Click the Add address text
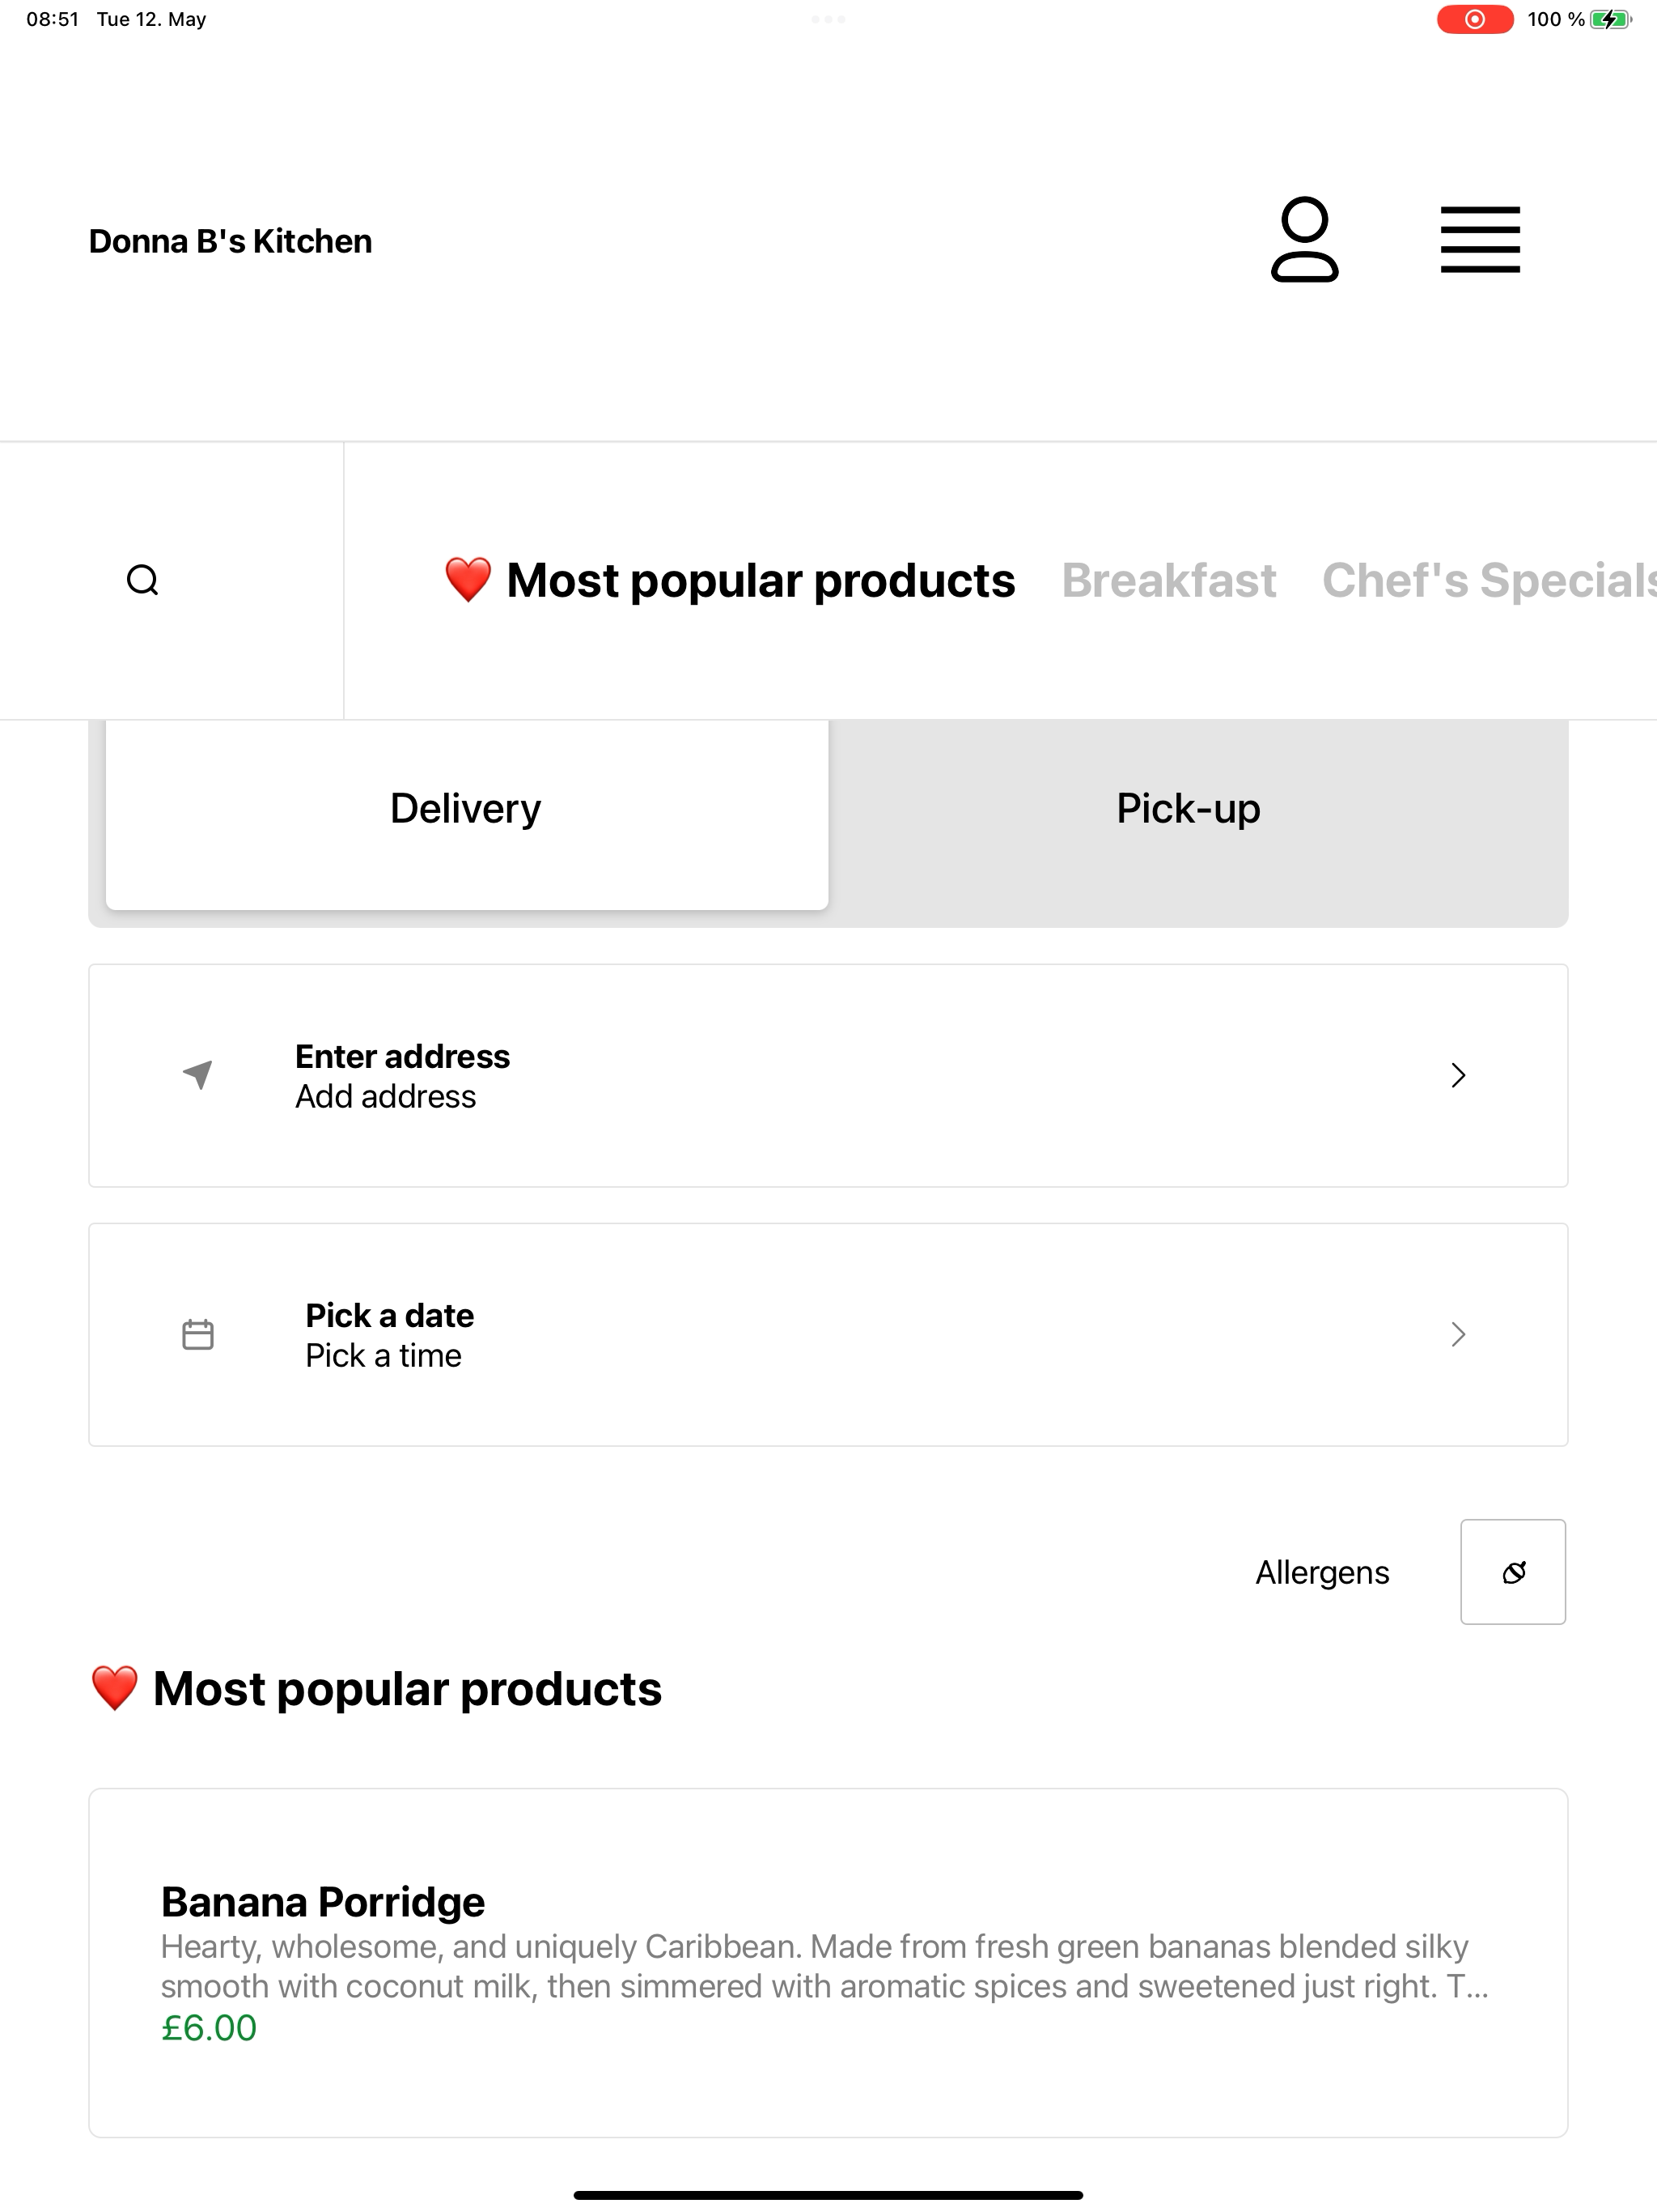 [386, 1096]
